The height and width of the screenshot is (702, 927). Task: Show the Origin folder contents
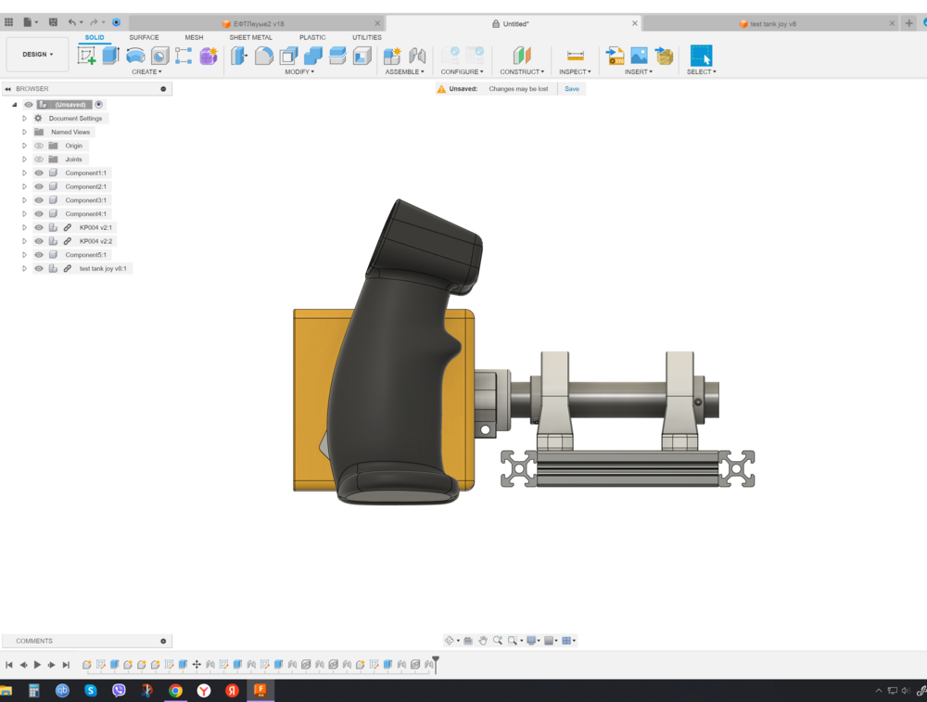coord(24,146)
